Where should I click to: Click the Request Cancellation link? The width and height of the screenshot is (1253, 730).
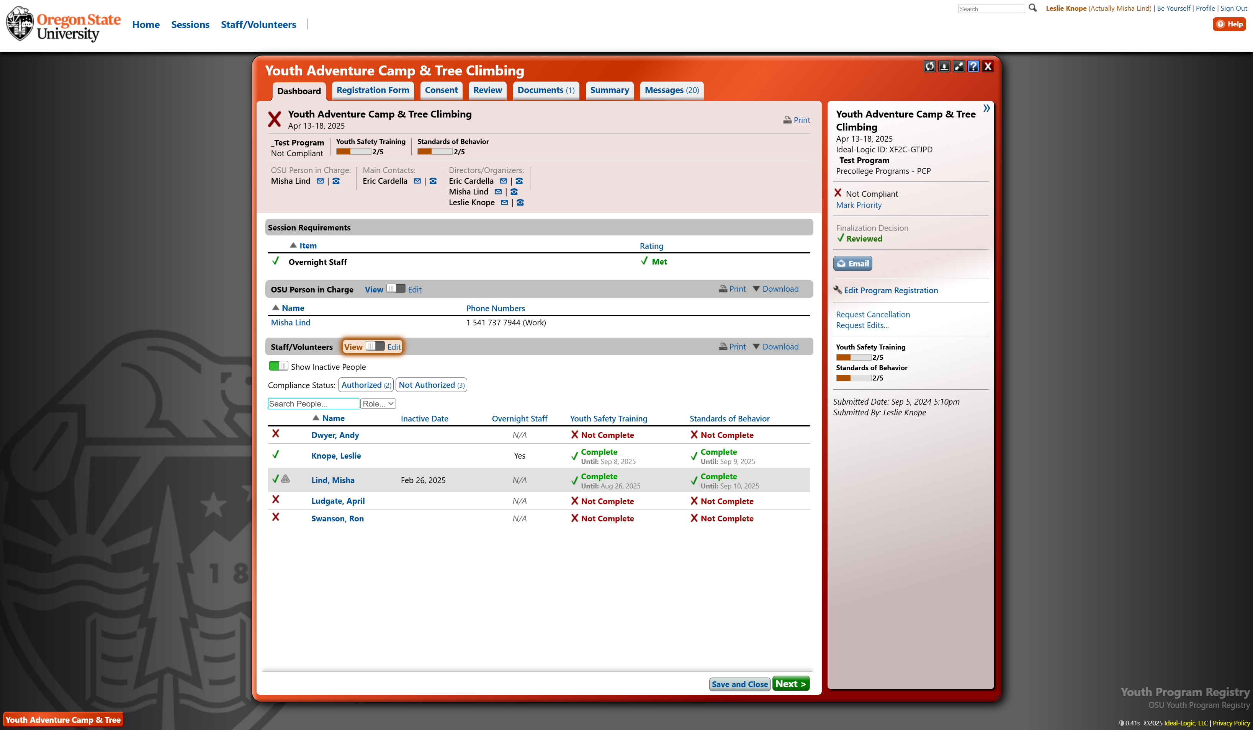[873, 314]
